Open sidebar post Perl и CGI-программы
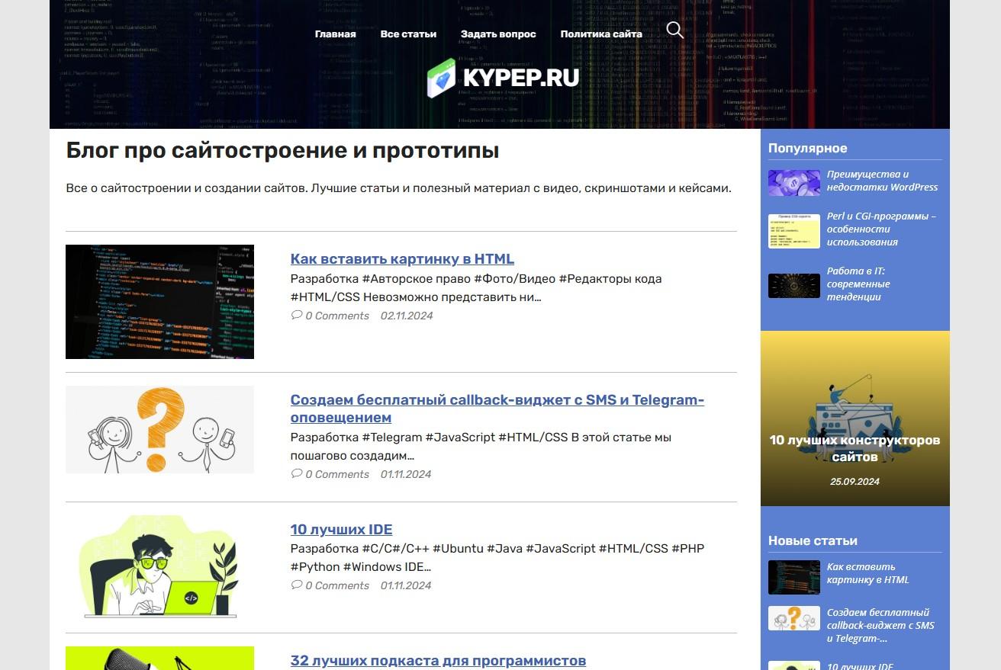1001x670 pixels. (881, 229)
